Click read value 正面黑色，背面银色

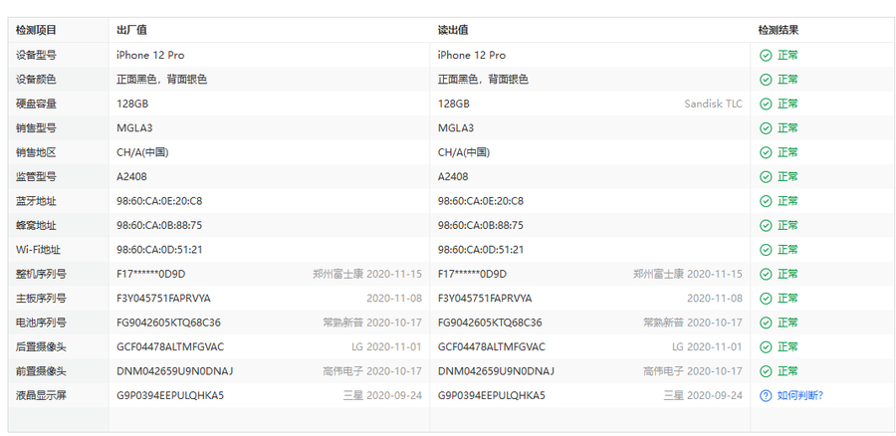(x=483, y=80)
